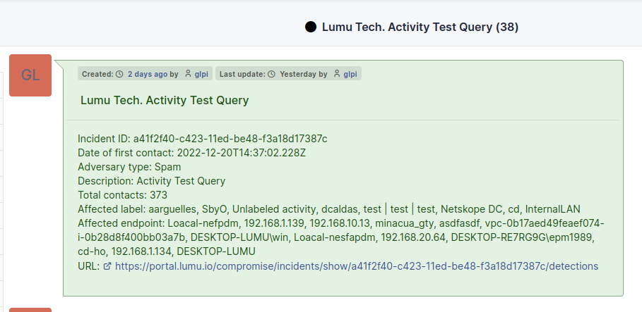This screenshot has width=642, height=312.
Task: Click the page header 'Lumu Tech. Activity Test Query (38)'
Action: (420, 27)
